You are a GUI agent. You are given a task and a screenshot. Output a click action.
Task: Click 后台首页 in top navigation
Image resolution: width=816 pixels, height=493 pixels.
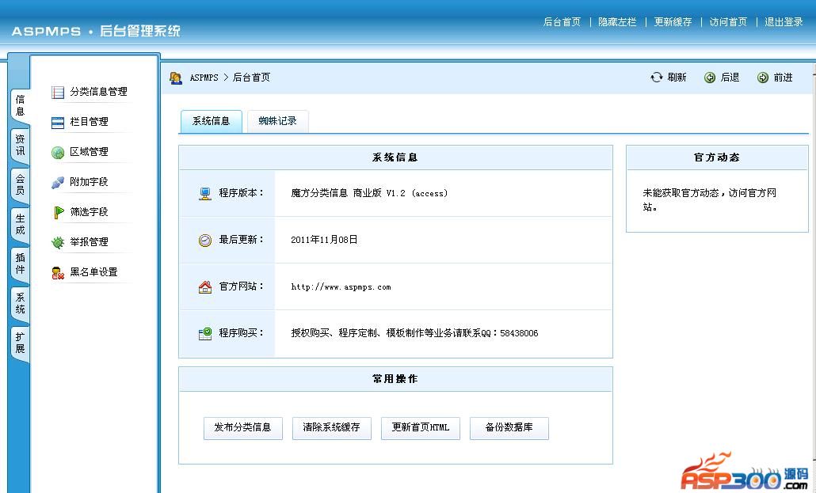[x=562, y=22]
